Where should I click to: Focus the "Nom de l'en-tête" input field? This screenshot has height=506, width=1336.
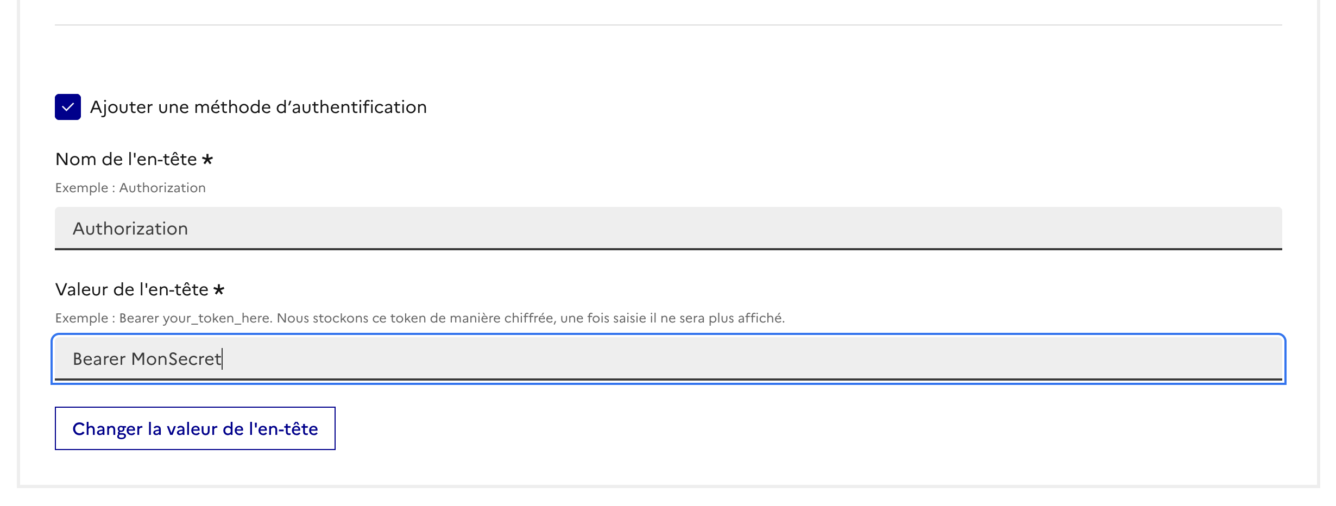point(668,229)
